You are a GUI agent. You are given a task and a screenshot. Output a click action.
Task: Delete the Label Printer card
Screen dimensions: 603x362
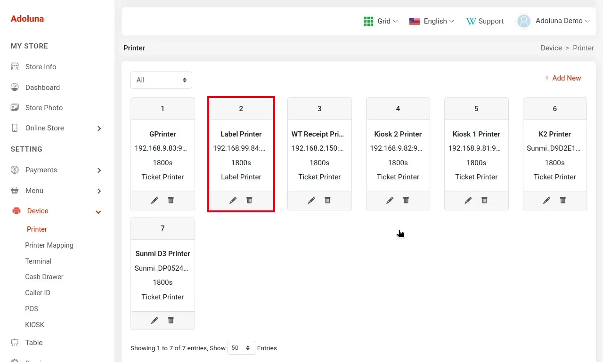point(249,200)
